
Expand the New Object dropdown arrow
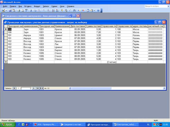(x=94, y=10)
